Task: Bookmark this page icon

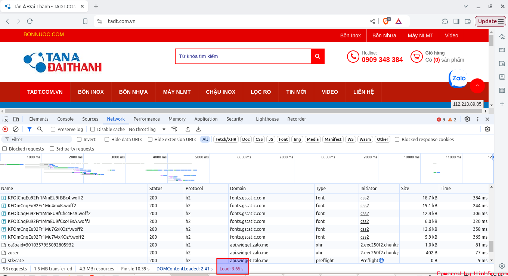Action: [x=85, y=21]
